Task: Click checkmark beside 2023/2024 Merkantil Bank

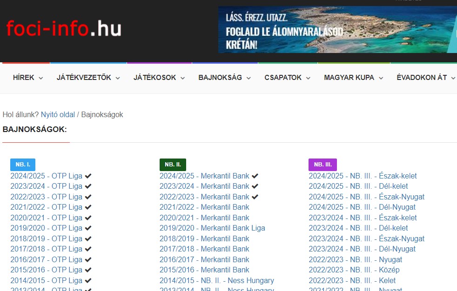Action: (x=255, y=186)
